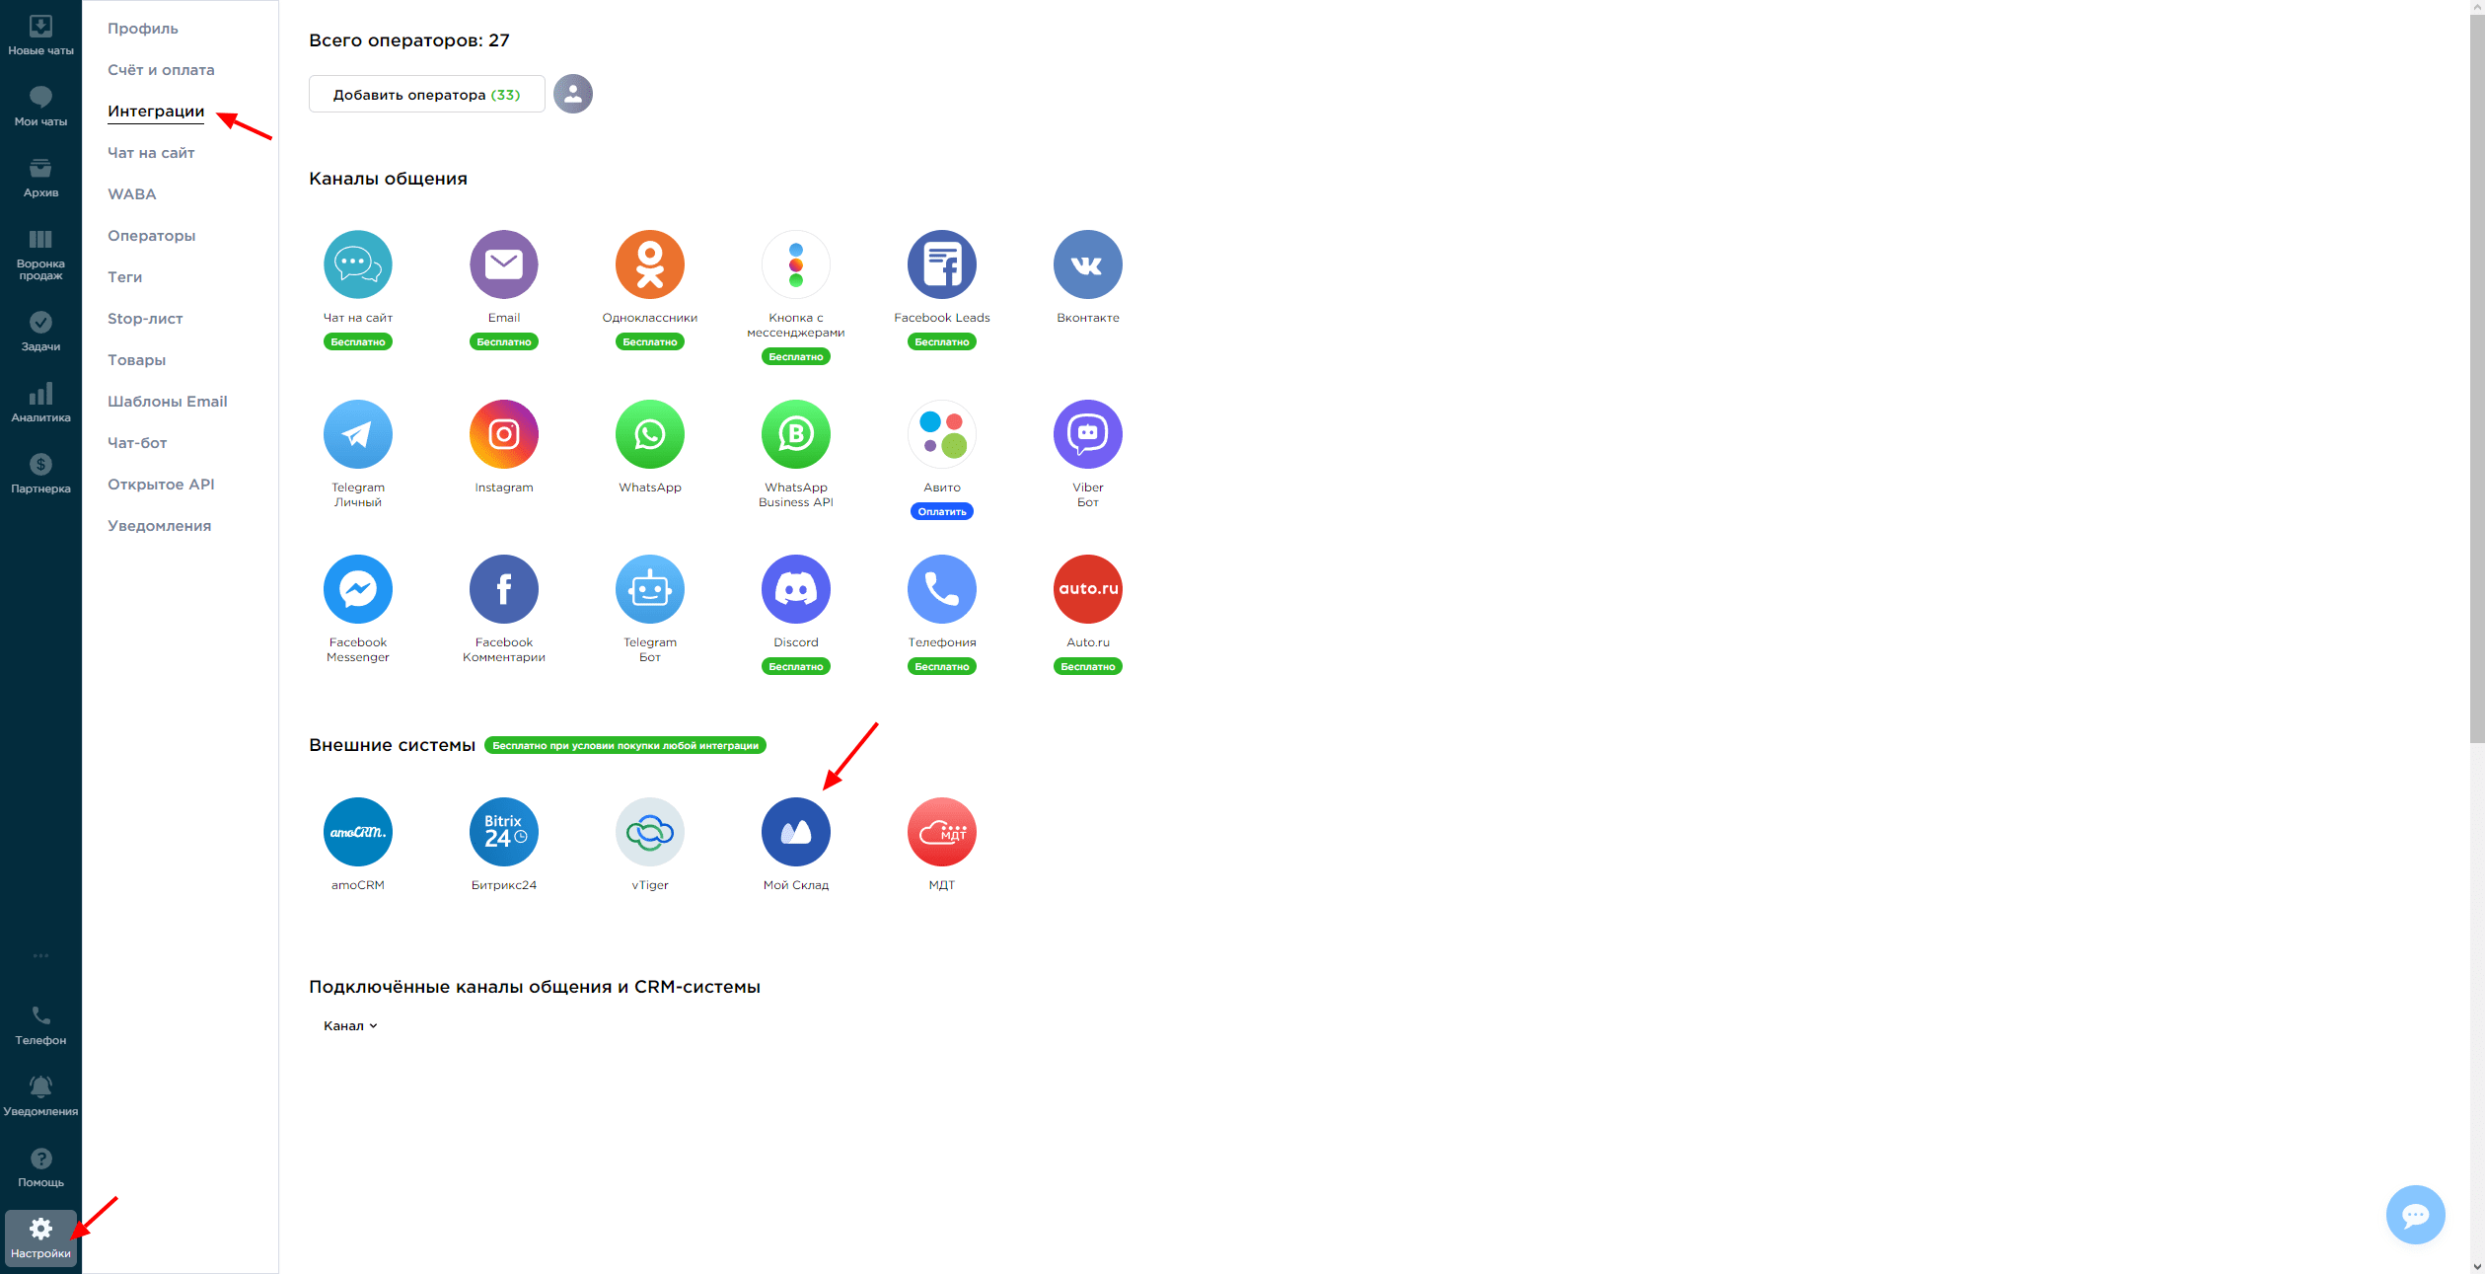The width and height of the screenshot is (2485, 1274).
Task: Click vTiger integration icon
Action: (648, 832)
